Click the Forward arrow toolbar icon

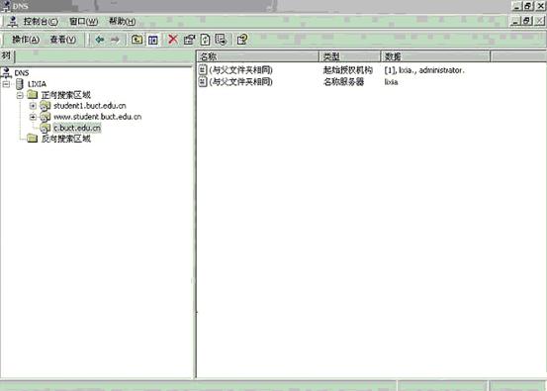coord(115,40)
